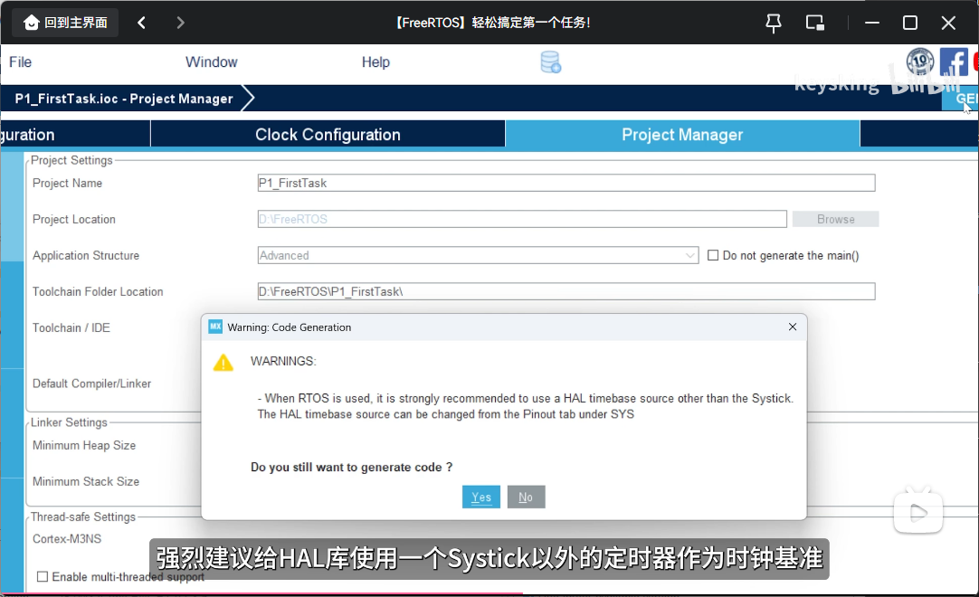
Task: Click the Minimum Stack Size label
Action: [86, 481]
